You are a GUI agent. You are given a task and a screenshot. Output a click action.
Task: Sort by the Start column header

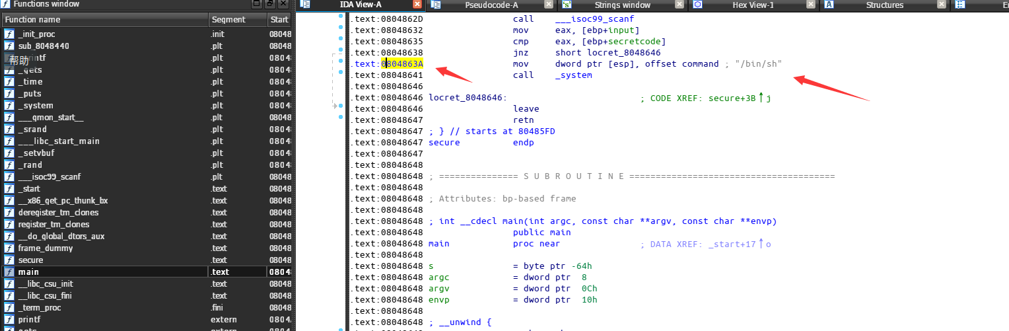280,20
